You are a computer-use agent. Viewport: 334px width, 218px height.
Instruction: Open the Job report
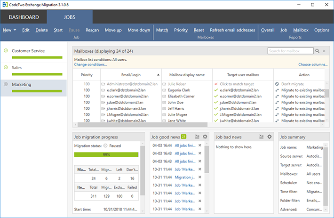[284, 30]
